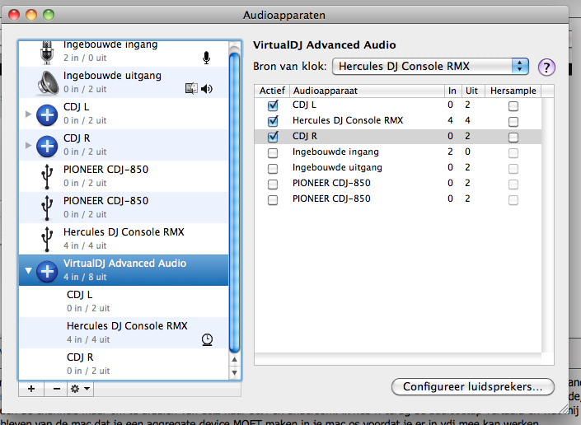Image resolution: width=581 pixels, height=425 pixels.
Task: Enable Hersample for Hercules DJ Console RMX
Action: pos(513,122)
